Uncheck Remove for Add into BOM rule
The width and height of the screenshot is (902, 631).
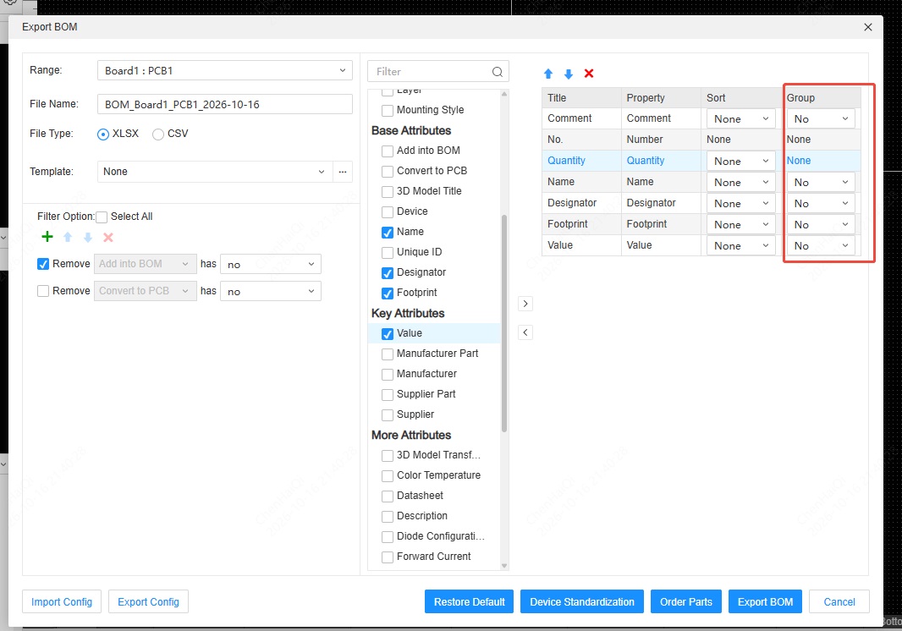coord(43,264)
